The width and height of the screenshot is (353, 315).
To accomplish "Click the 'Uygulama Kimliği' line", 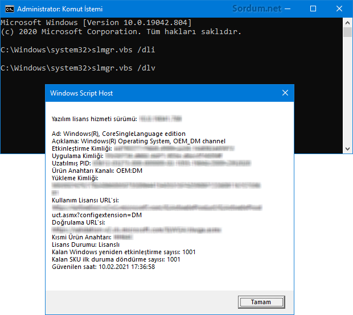I will [137, 156].
